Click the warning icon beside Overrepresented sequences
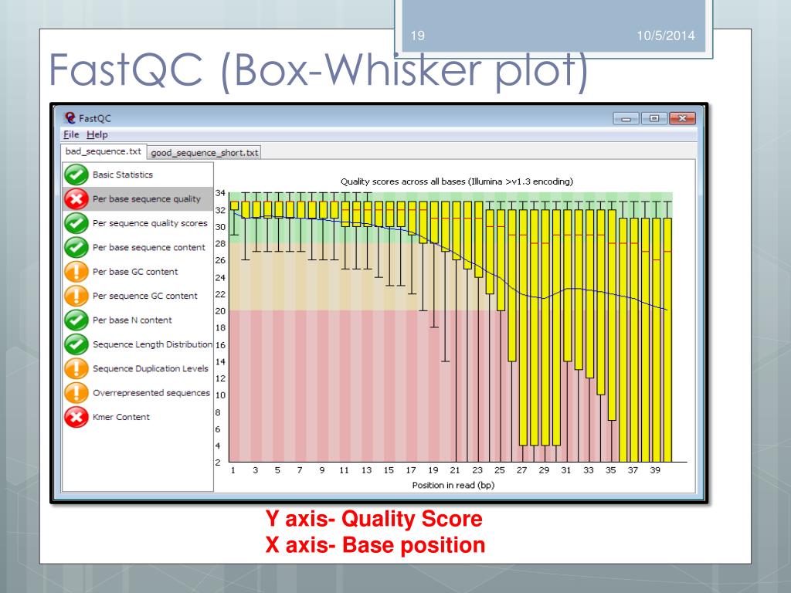 pyautogui.click(x=76, y=392)
